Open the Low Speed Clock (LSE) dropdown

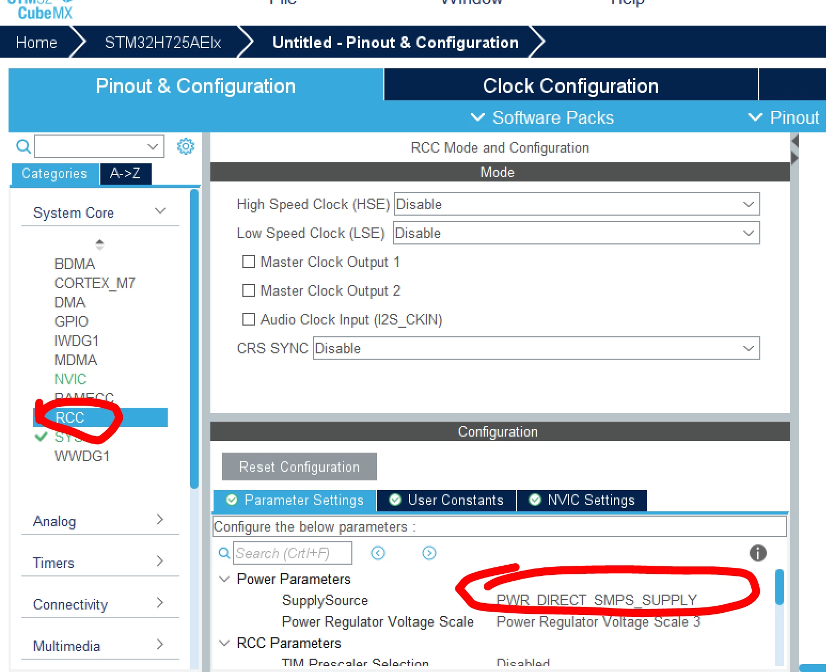pos(576,233)
